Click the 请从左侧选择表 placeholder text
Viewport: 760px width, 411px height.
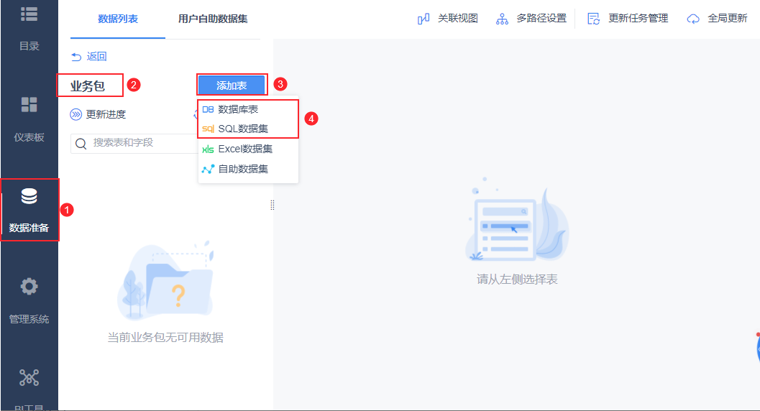[517, 280]
